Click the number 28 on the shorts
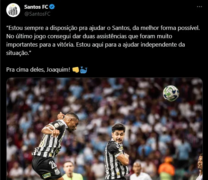208x180 pixels. click(x=53, y=165)
